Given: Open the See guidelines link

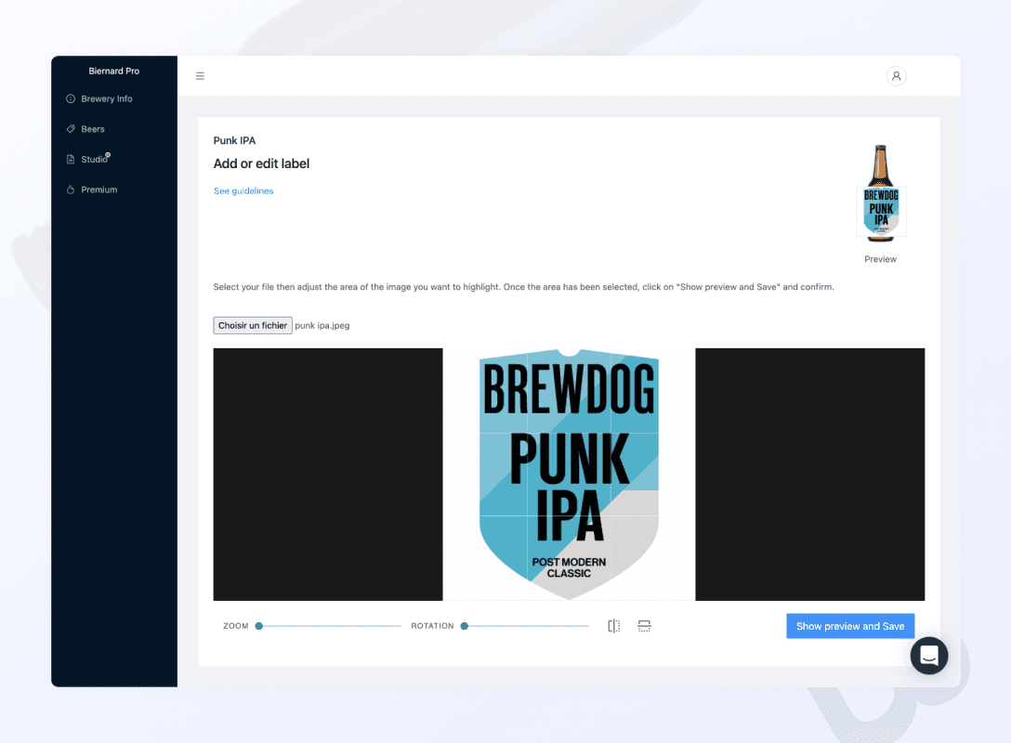Looking at the screenshot, I should pyautogui.click(x=243, y=190).
